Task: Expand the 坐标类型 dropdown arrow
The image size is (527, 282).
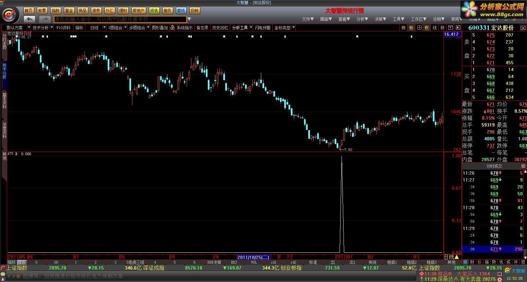Action: coord(293,28)
